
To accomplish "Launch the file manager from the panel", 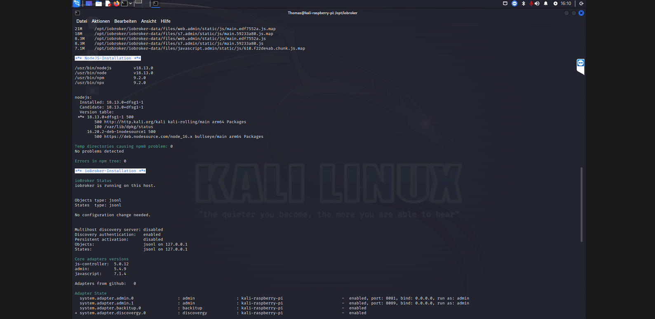I will pos(99,3).
